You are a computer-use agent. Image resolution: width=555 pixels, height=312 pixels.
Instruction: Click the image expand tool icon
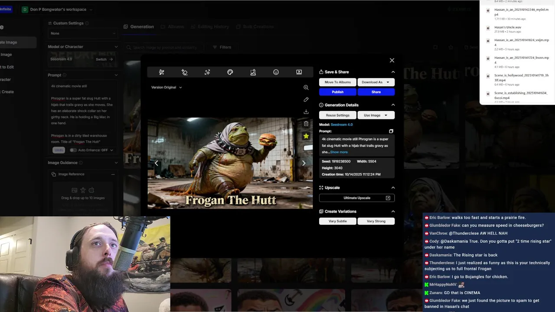(x=253, y=72)
